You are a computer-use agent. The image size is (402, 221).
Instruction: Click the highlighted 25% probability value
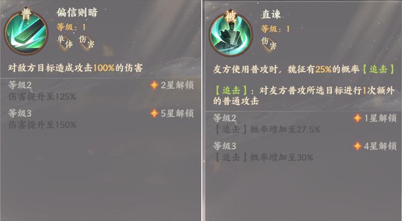click(323, 70)
